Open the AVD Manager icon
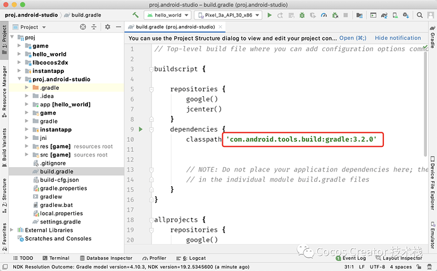This screenshot has width=437, height=271. click(x=395, y=15)
